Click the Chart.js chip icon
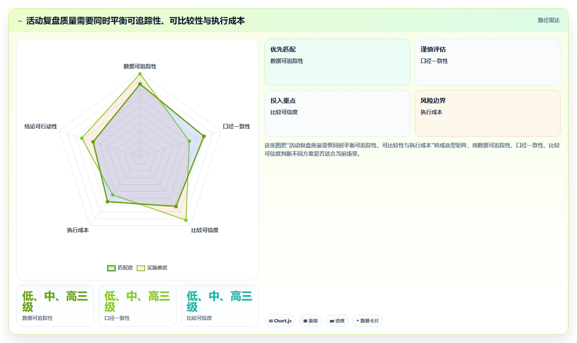The height and width of the screenshot is (343, 577). click(271, 321)
